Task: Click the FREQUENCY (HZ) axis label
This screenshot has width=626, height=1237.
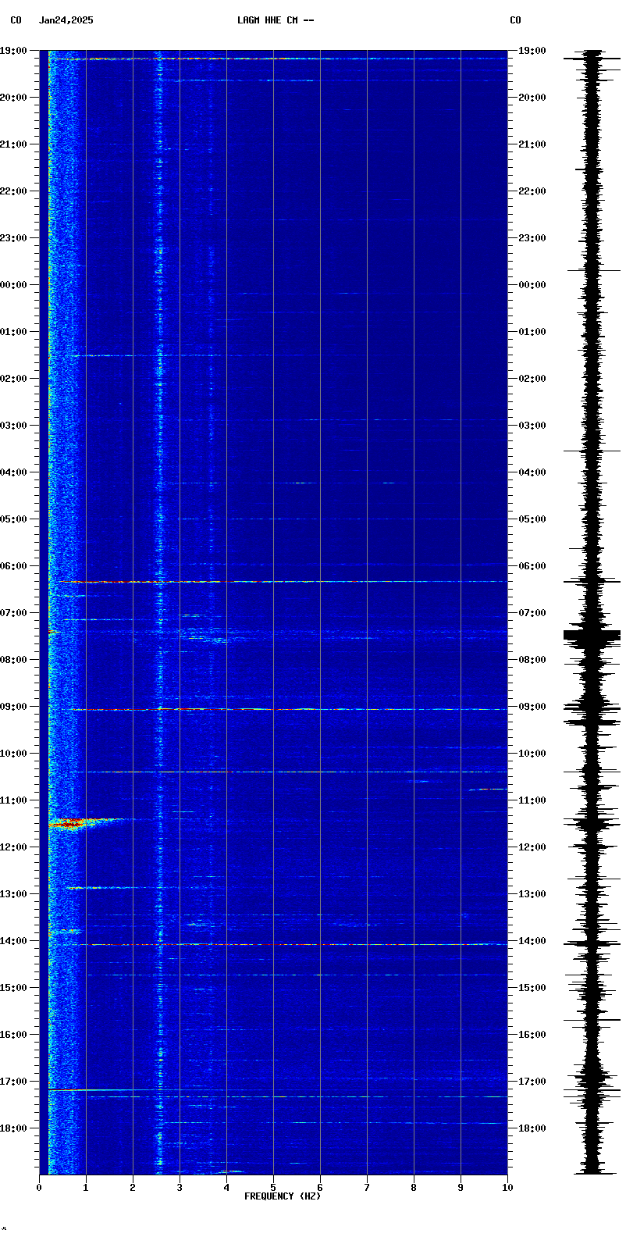Action: click(283, 1196)
